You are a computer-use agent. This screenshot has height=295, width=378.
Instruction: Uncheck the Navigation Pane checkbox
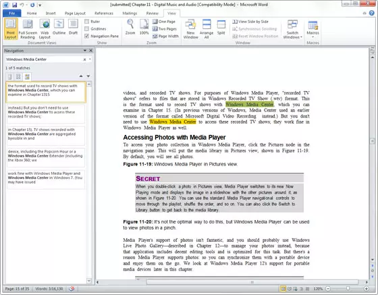[x=87, y=36]
